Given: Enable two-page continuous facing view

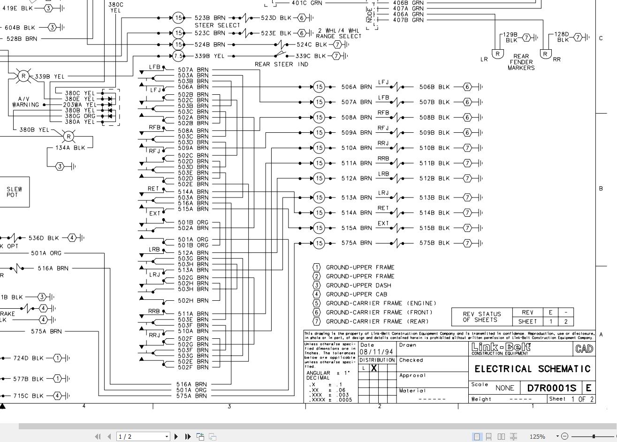Looking at the screenshot, I should (x=513, y=436).
